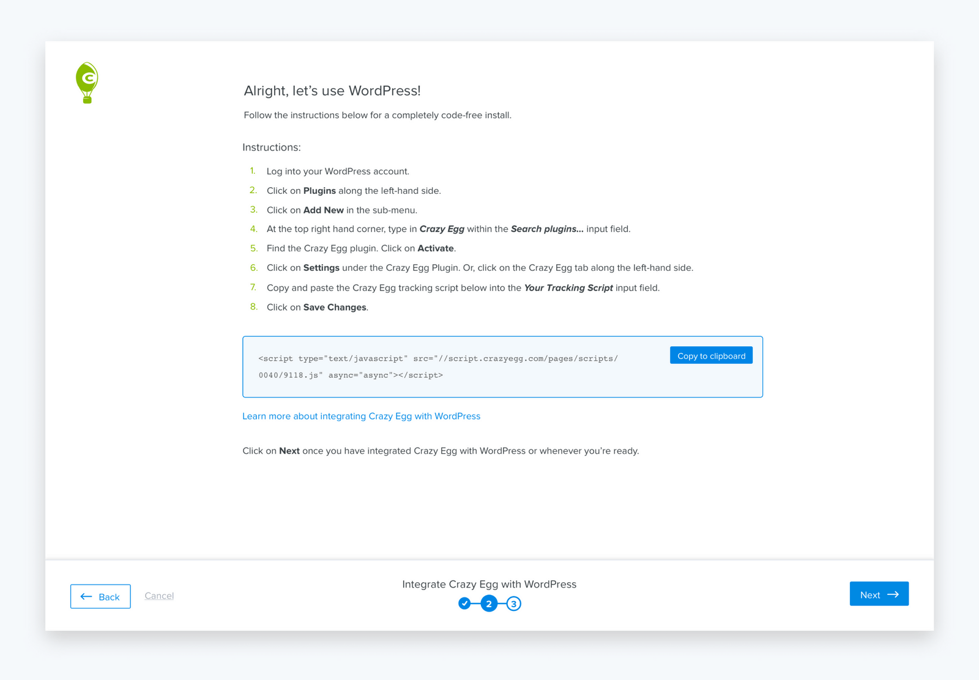Go Back to the previous step
This screenshot has width=979, height=680.
point(100,596)
